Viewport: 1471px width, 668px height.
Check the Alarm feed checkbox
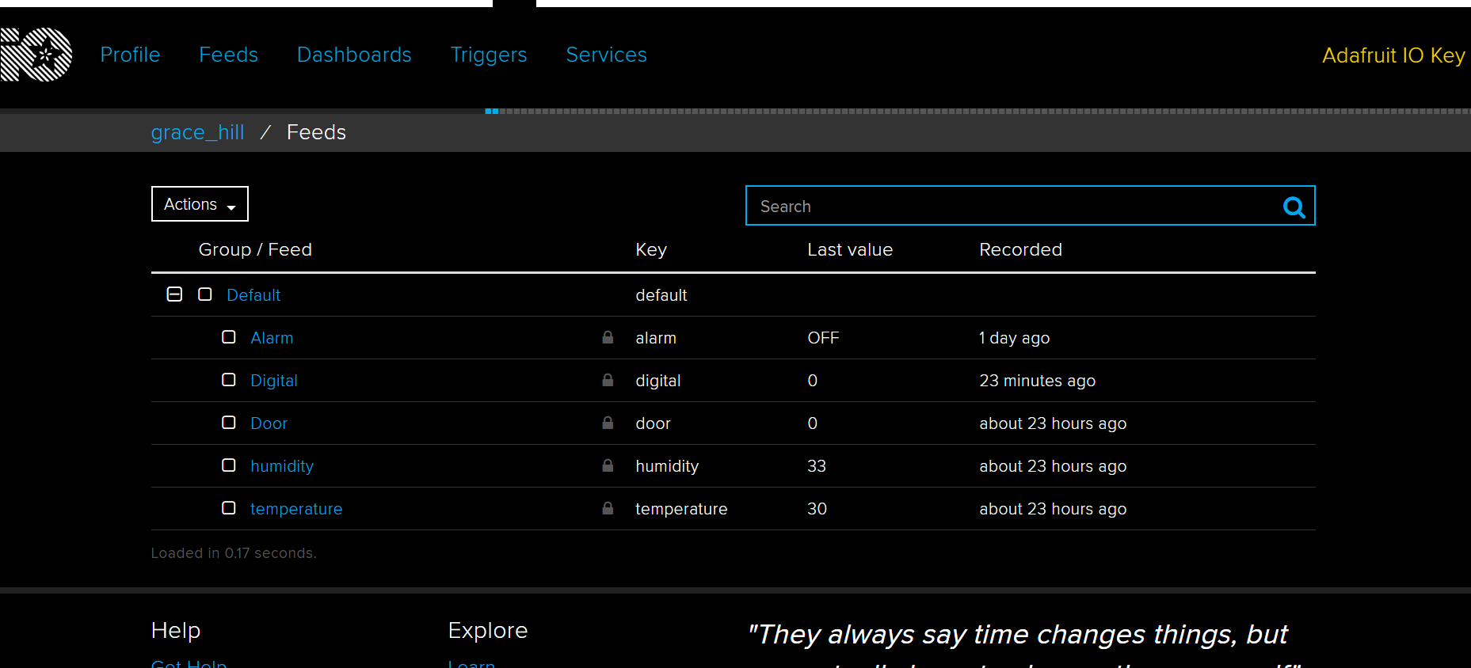pyautogui.click(x=229, y=337)
